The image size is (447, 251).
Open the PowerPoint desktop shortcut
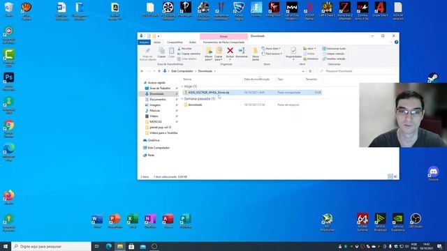tap(115, 221)
